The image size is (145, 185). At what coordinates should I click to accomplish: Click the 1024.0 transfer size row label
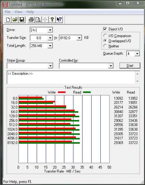click(x=12, y=129)
